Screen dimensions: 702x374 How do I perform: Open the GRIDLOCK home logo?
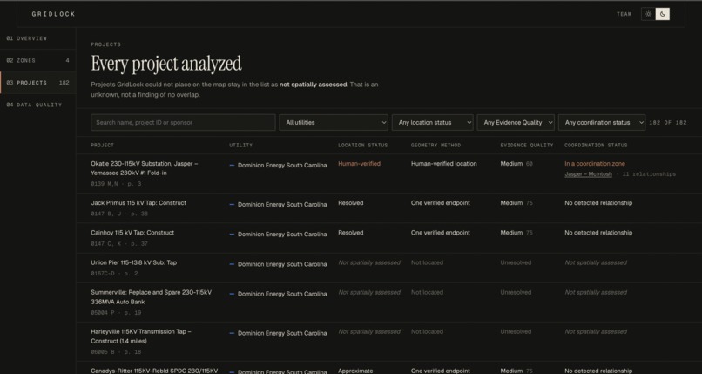[x=54, y=14]
